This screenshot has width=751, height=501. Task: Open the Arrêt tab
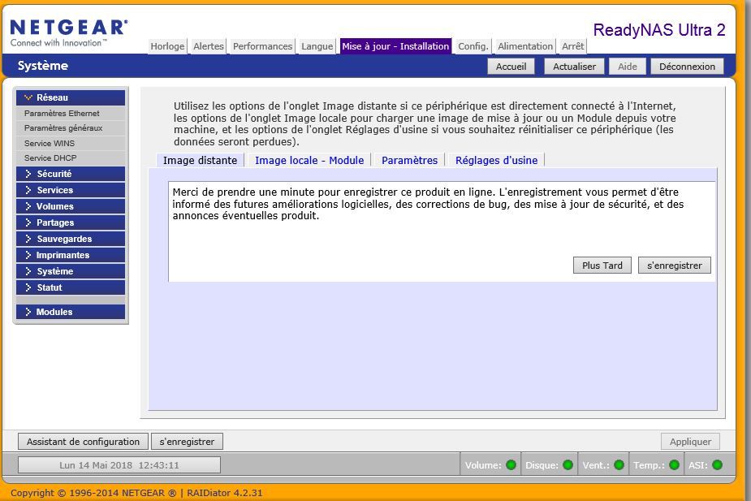[573, 46]
